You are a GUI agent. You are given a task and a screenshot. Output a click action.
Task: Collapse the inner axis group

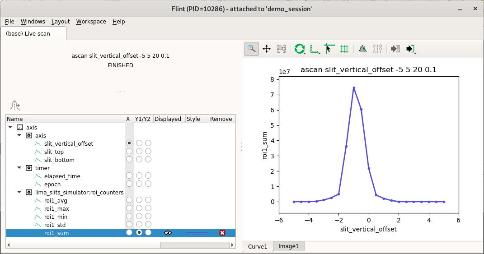(x=19, y=135)
